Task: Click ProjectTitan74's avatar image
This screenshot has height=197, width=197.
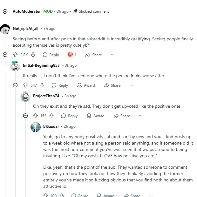Action: (25, 96)
